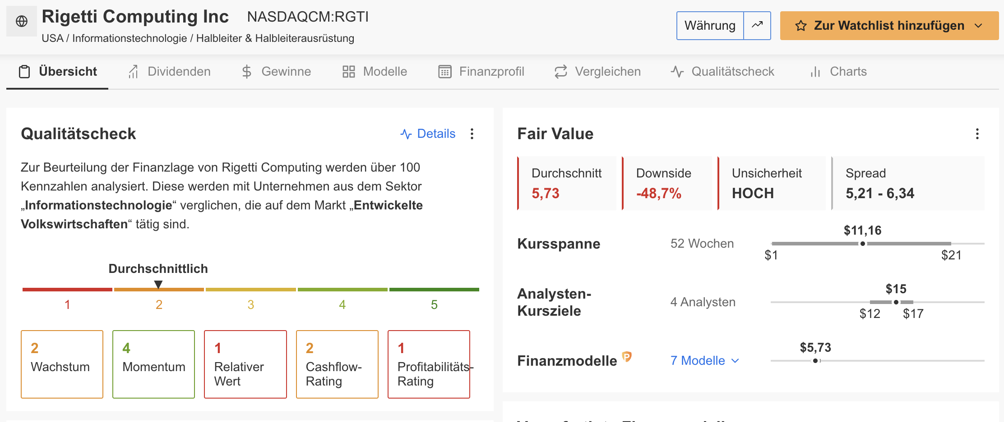Select the Profitabilitäts-Rating score card
The image size is (1004, 422).
429,364
